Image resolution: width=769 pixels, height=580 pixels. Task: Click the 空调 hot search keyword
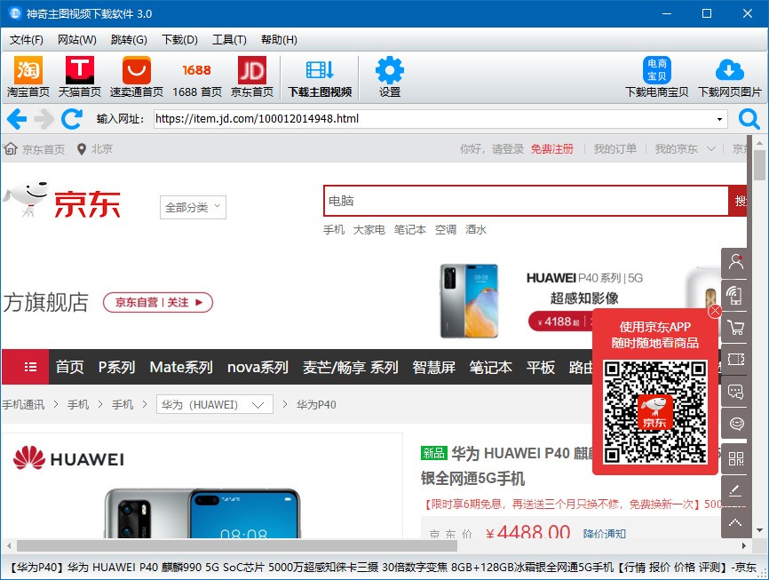click(445, 230)
